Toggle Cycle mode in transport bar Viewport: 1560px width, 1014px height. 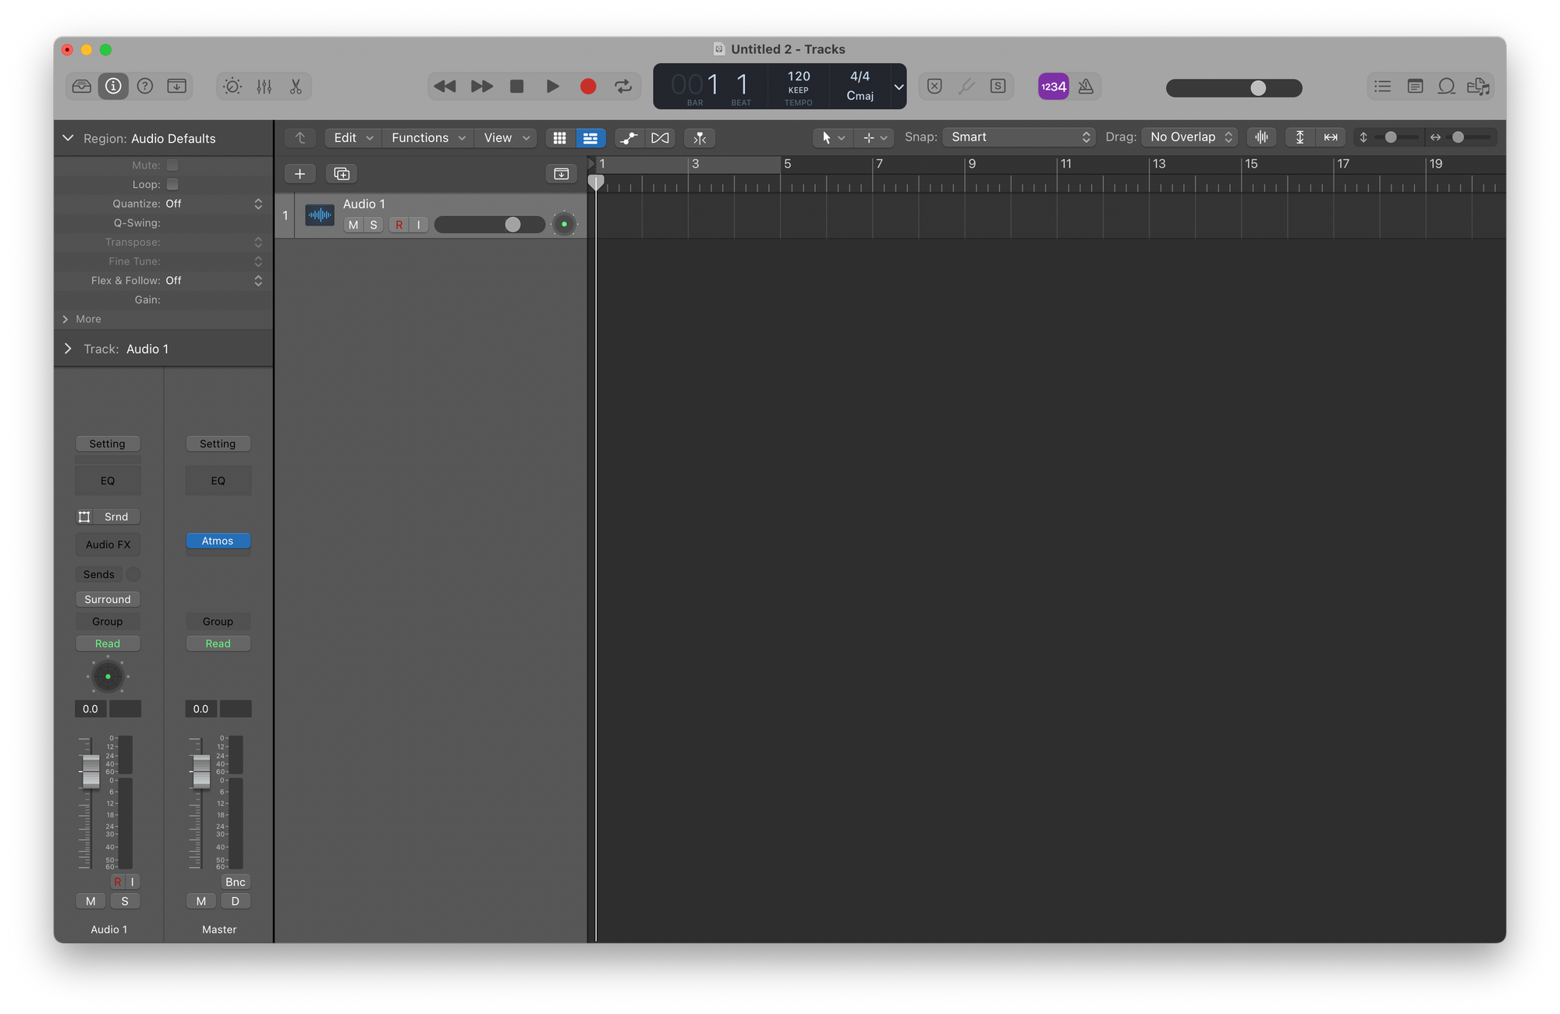[622, 87]
